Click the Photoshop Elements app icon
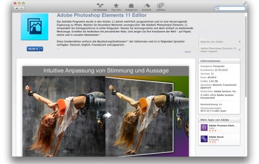This screenshot has width=259, height=164. [x=34, y=27]
